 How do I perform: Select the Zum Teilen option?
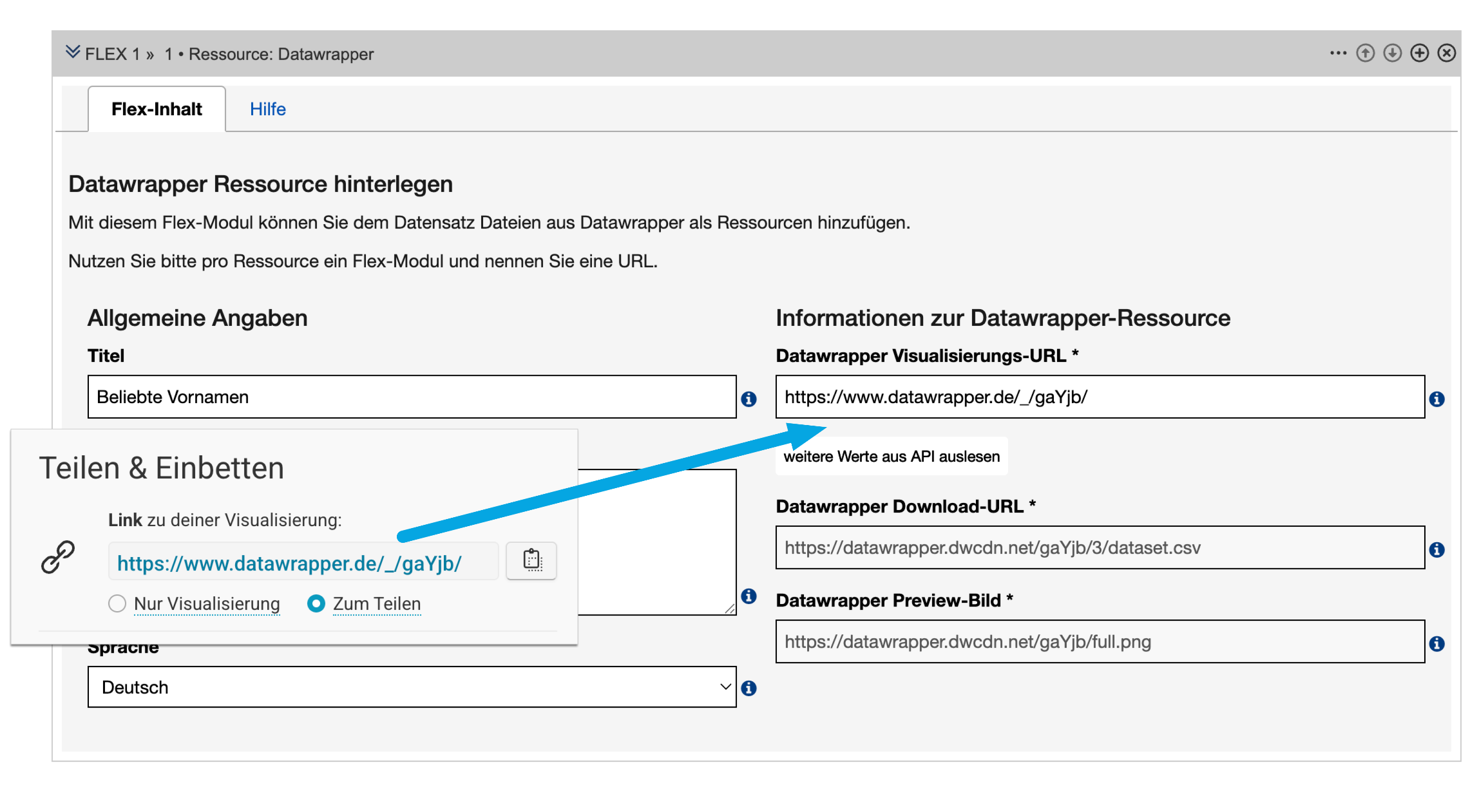point(316,604)
